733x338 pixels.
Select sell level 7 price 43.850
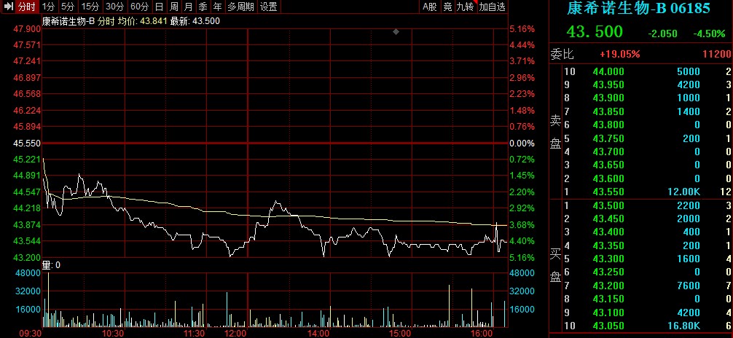point(608,111)
